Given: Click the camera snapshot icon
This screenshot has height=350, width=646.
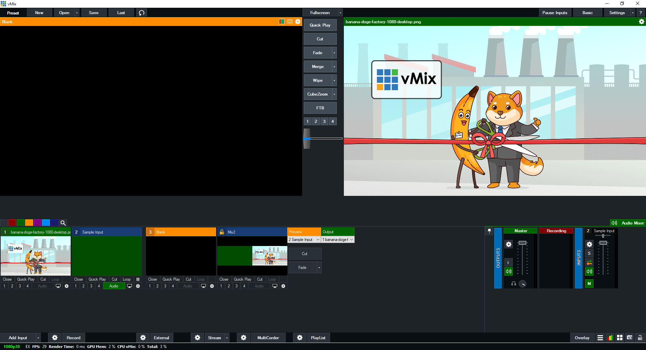Looking at the screenshot, I should coord(630,338).
